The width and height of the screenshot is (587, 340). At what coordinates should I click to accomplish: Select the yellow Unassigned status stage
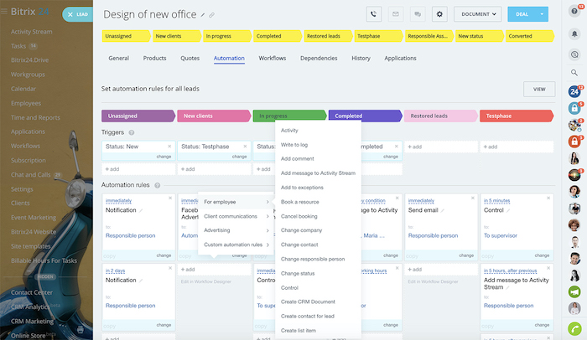pos(126,36)
